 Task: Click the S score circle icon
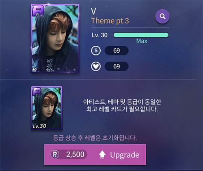(96, 51)
